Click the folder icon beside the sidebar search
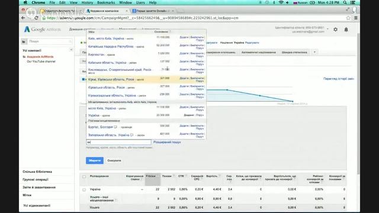The width and height of the screenshot is (379, 213). (x=24, y=41)
